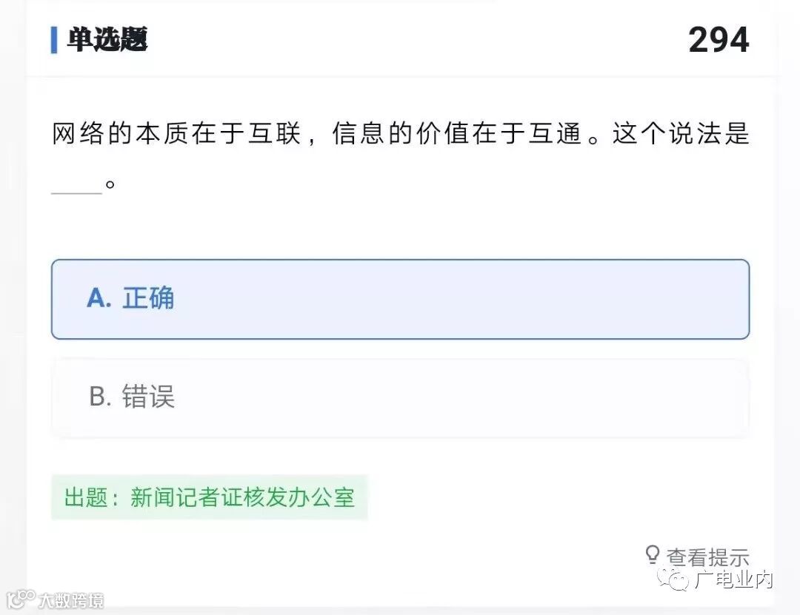Screen dimensions: 800x615
Task: Select answer option A 正确
Action: pos(400,299)
